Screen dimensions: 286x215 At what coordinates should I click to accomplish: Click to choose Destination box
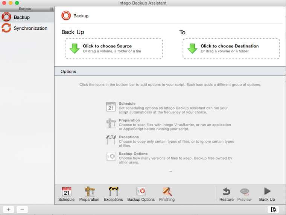click(x=231, y=49)
